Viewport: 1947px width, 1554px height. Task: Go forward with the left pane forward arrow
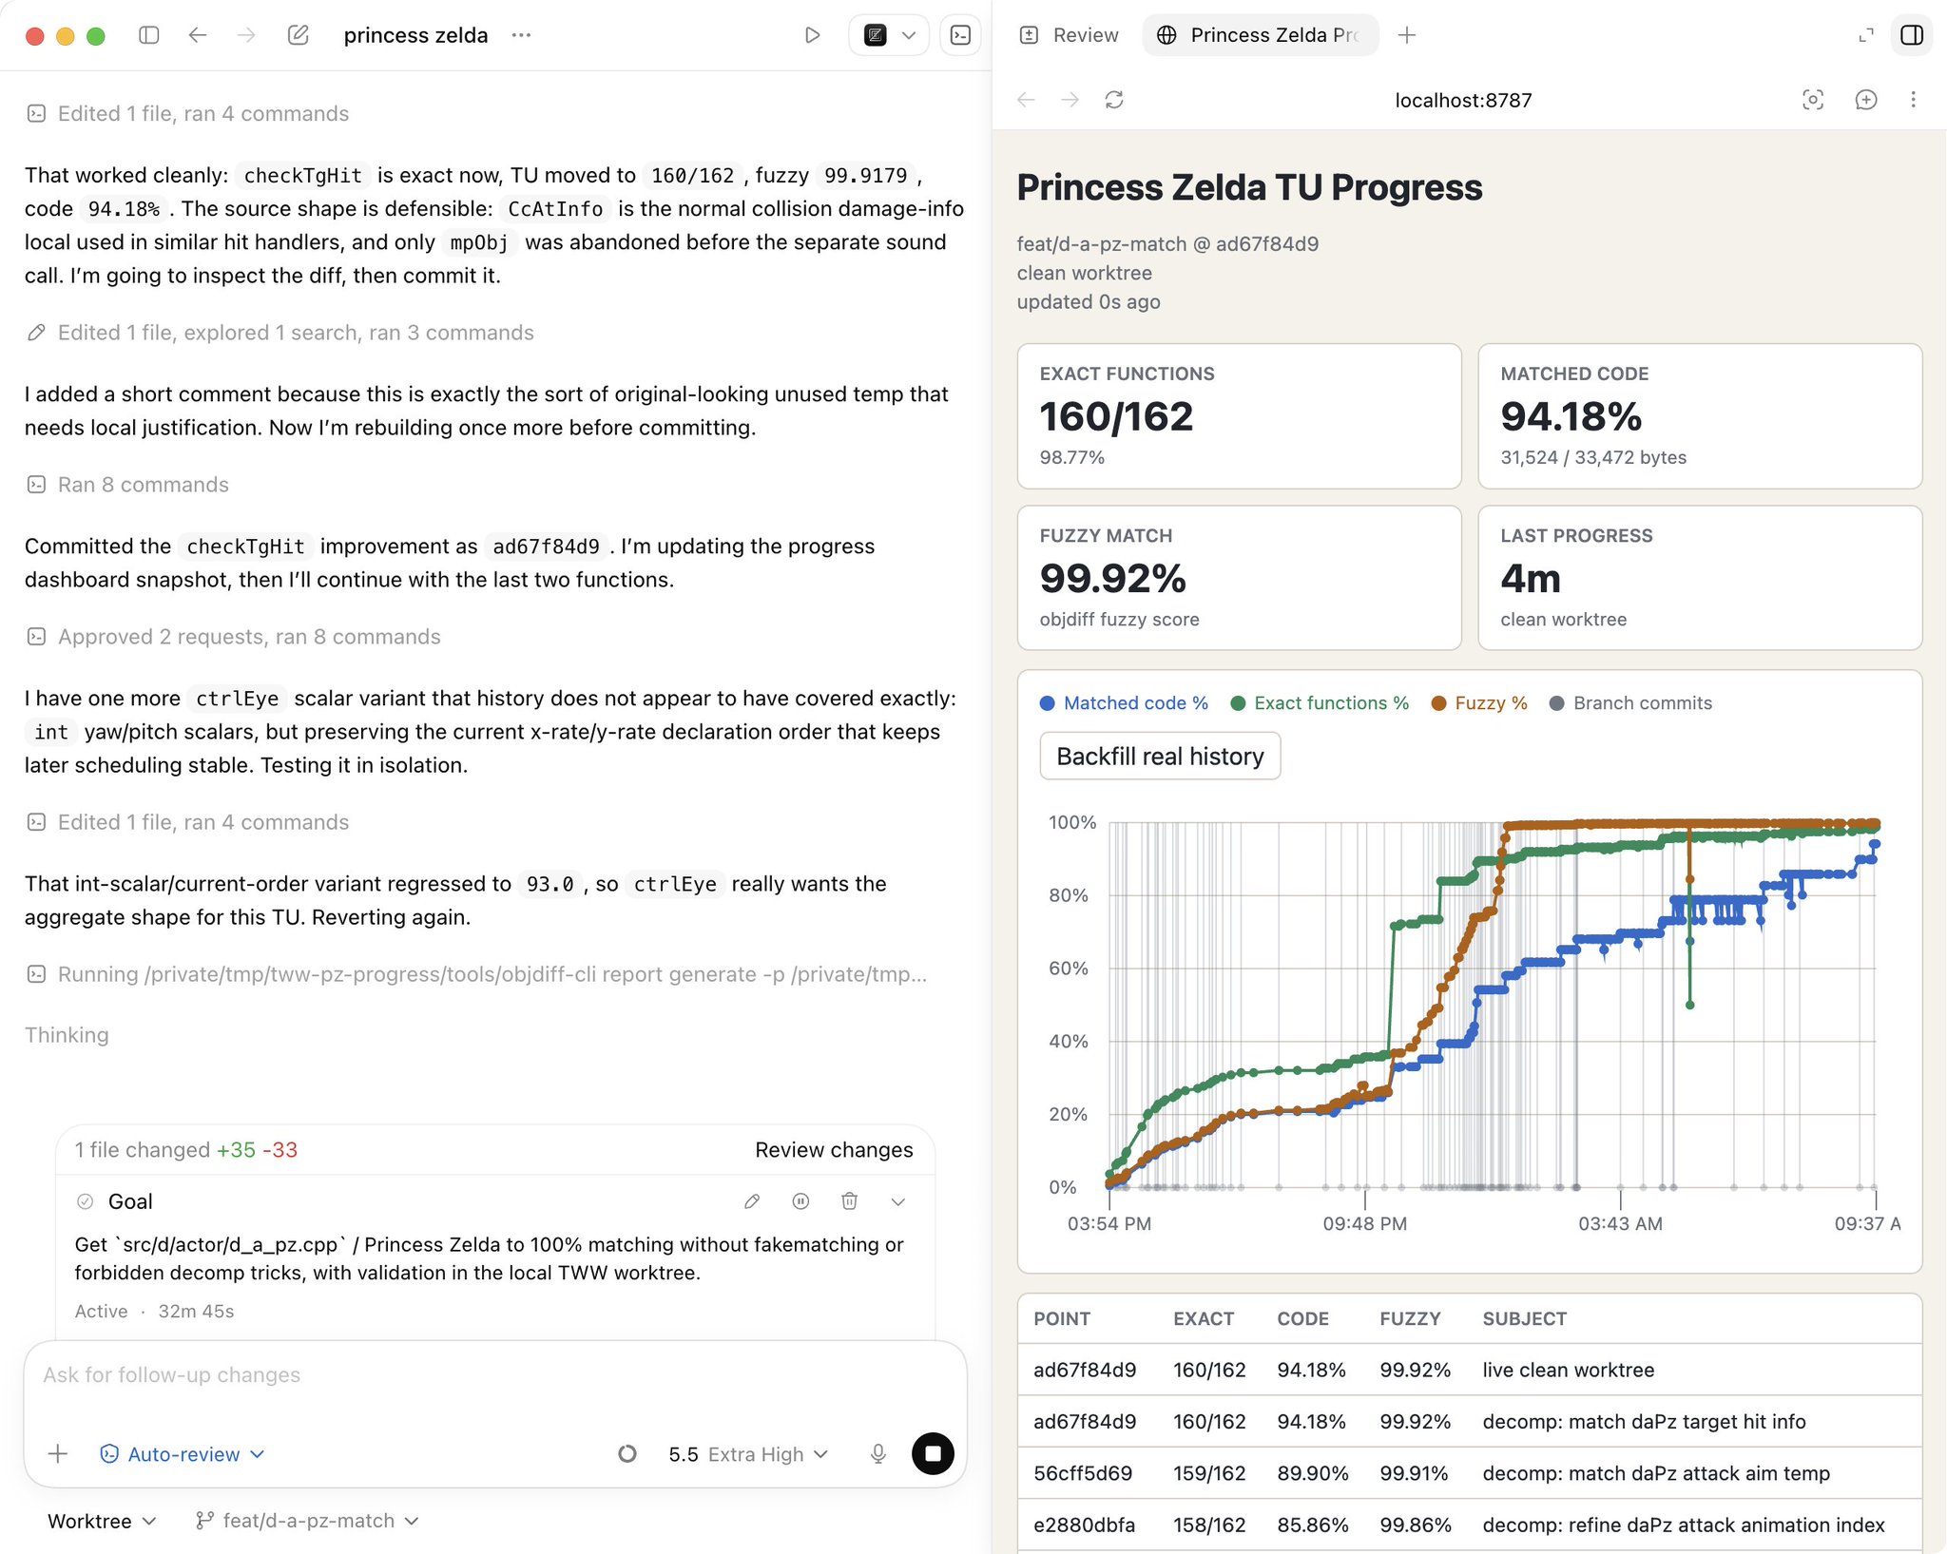click(246, 35)
